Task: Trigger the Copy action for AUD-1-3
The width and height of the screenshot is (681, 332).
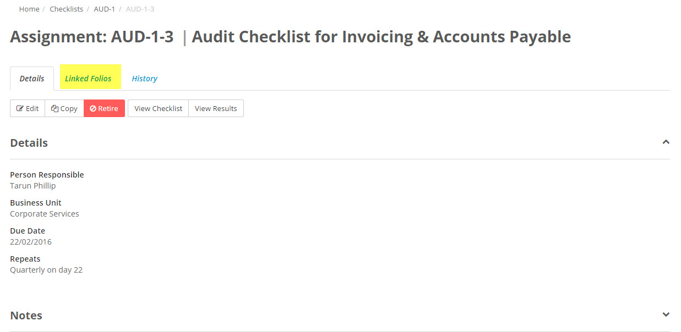Action: pyautogui.click(x=63, y=108)
